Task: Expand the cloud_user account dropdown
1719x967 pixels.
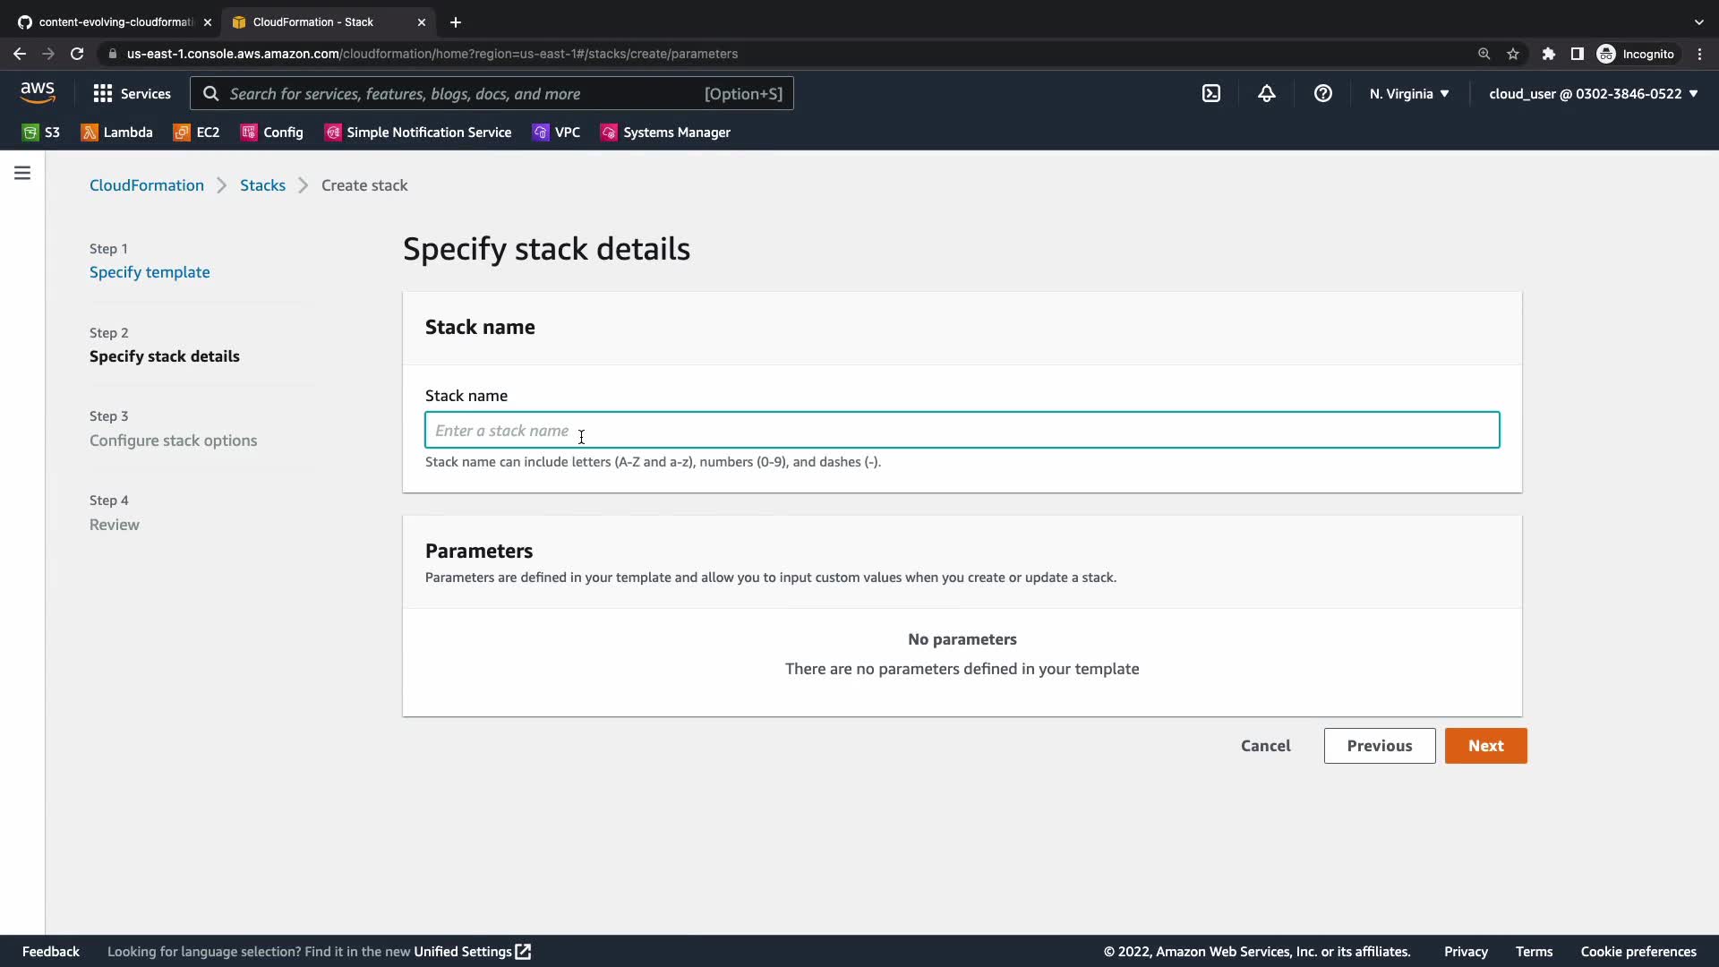Action: 1593,93
